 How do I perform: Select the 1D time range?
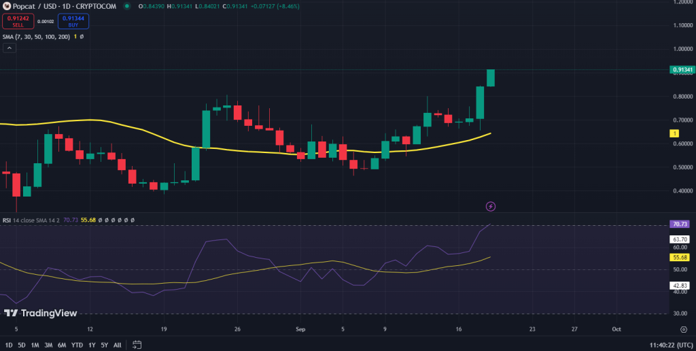[x=7, y=344]
